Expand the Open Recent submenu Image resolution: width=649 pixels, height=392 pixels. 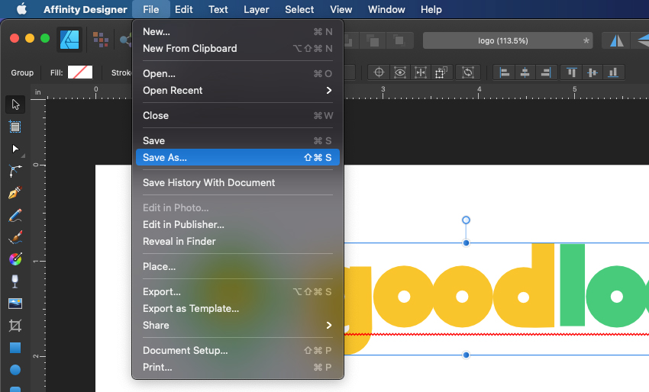pos(237,90)
